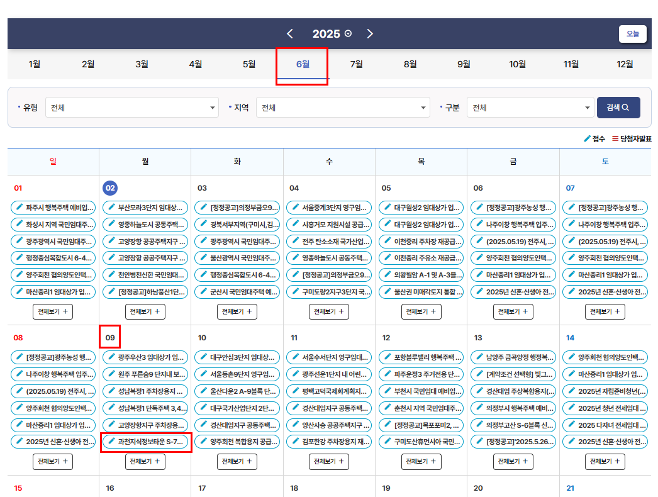Open 천안병천신한 국민임대 entry
This screenshot has height=497, width=658.
(145, 275)
